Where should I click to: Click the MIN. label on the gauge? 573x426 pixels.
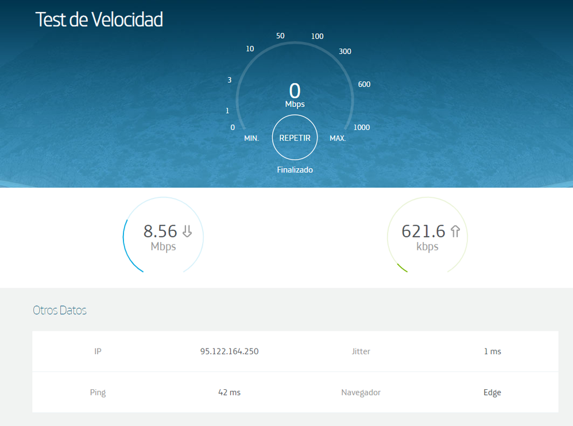[251, 138]
